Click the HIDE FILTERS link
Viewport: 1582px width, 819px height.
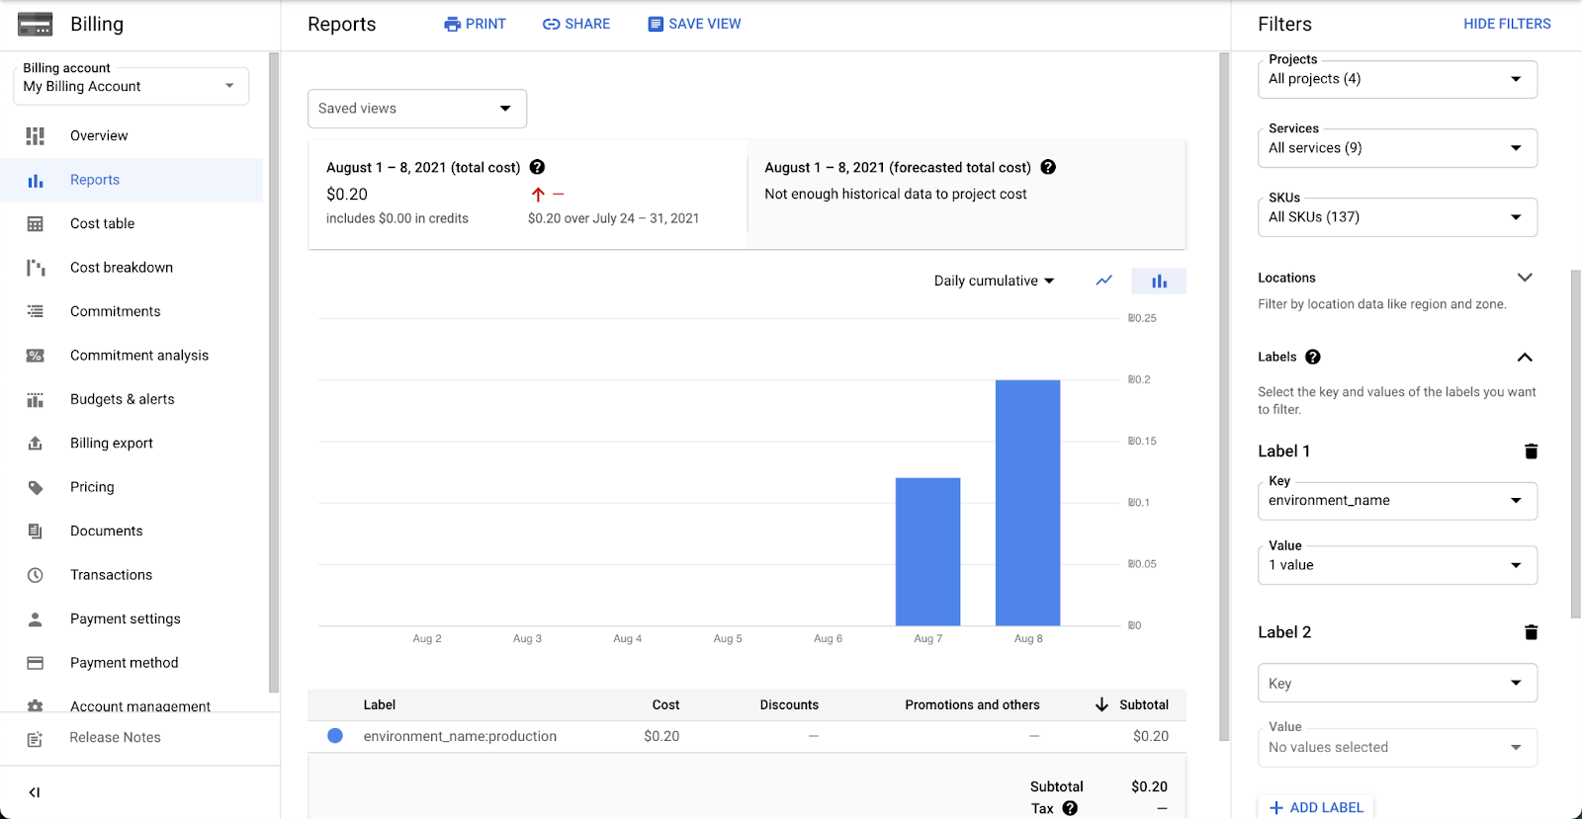click(1506, 24)
